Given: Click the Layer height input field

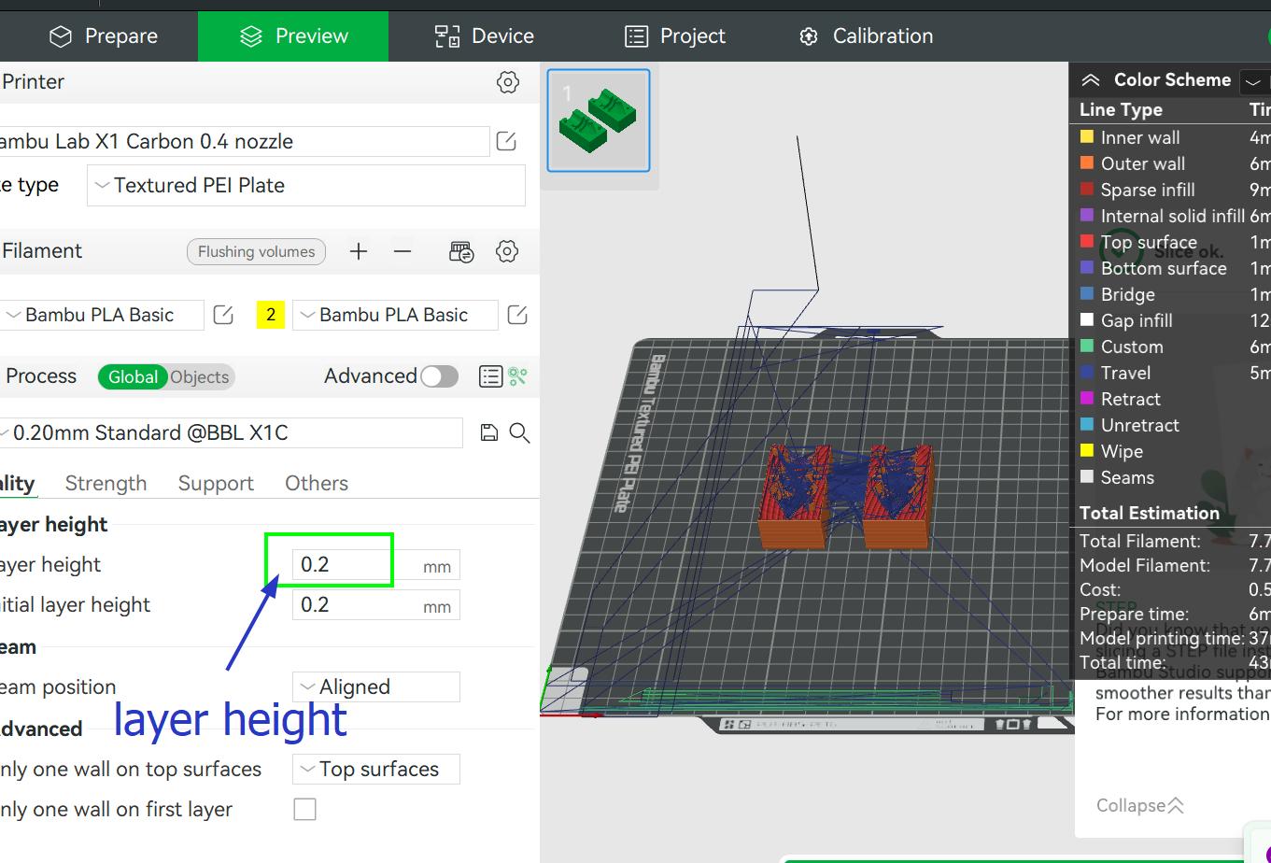Looking at the screenshot, I should click(375, 565).
